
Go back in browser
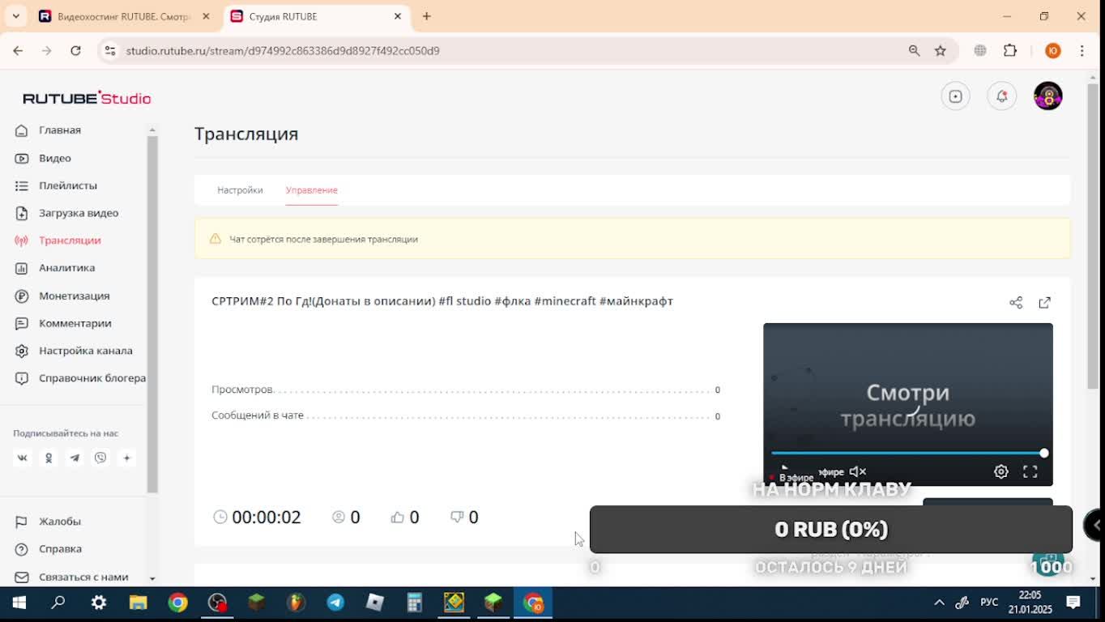click(18, 50)
